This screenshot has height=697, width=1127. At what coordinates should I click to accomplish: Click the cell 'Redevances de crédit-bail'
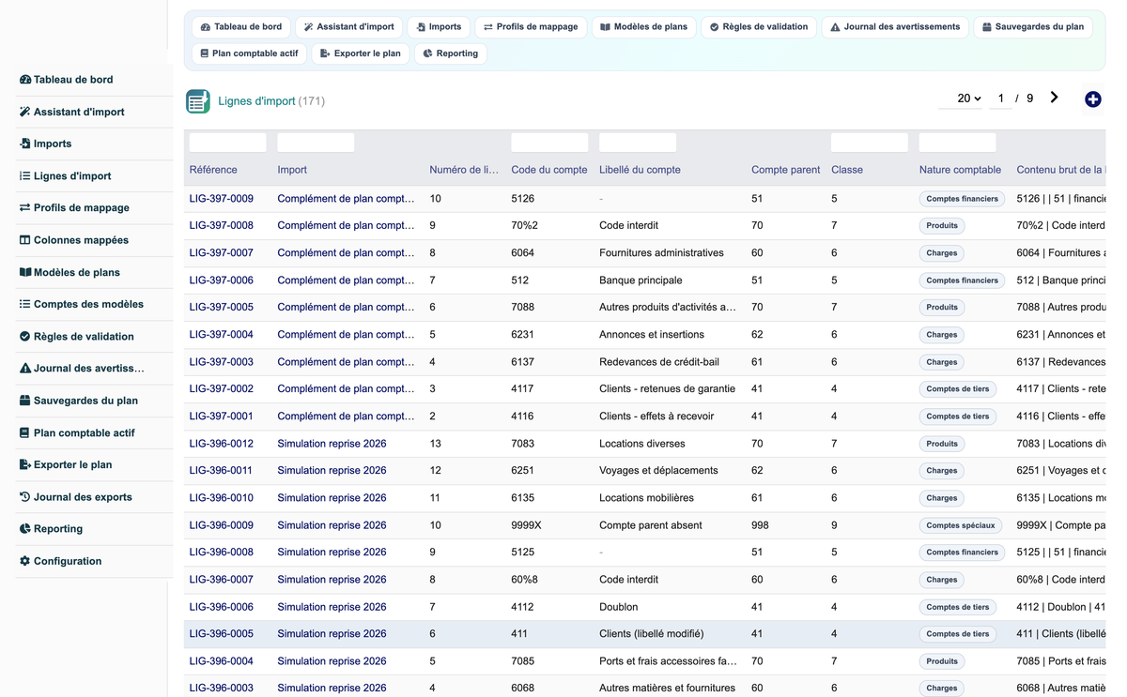click(658, 362)
